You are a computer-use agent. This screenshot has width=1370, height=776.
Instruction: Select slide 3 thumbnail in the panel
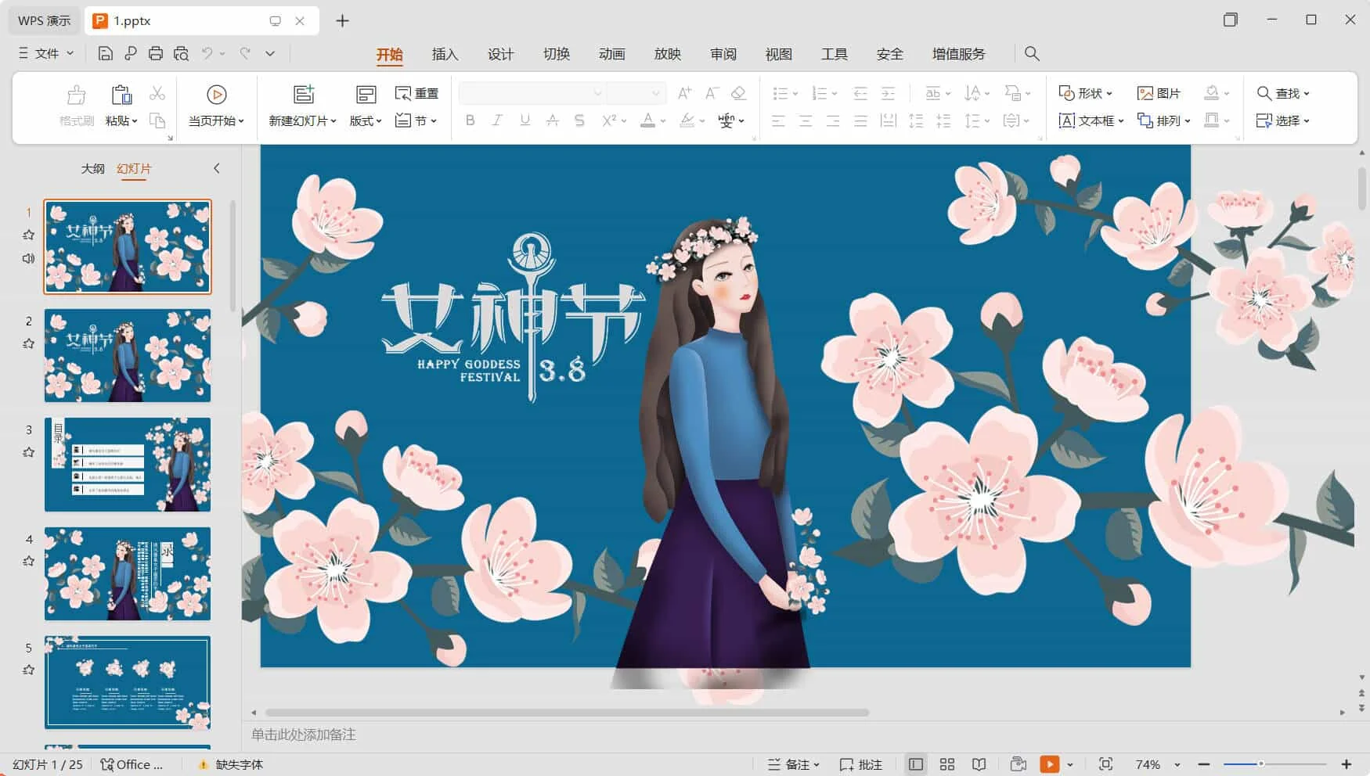click(x=128, y=465)
